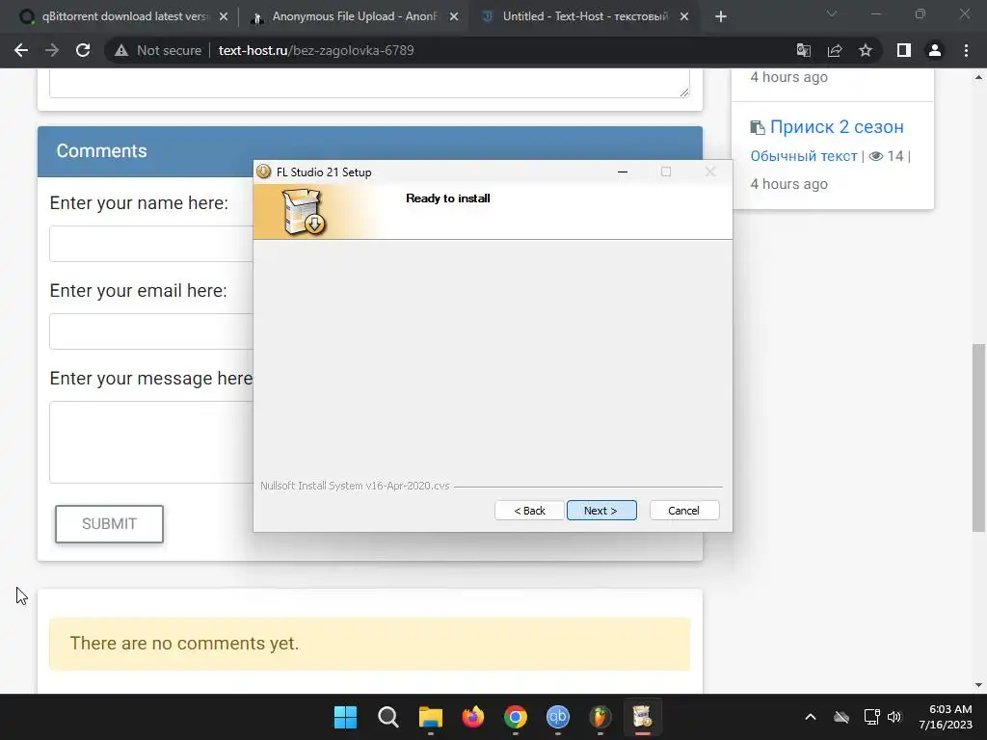Open the Chrome three-dot menu
The image size is (987, 740).
[966, 50]
